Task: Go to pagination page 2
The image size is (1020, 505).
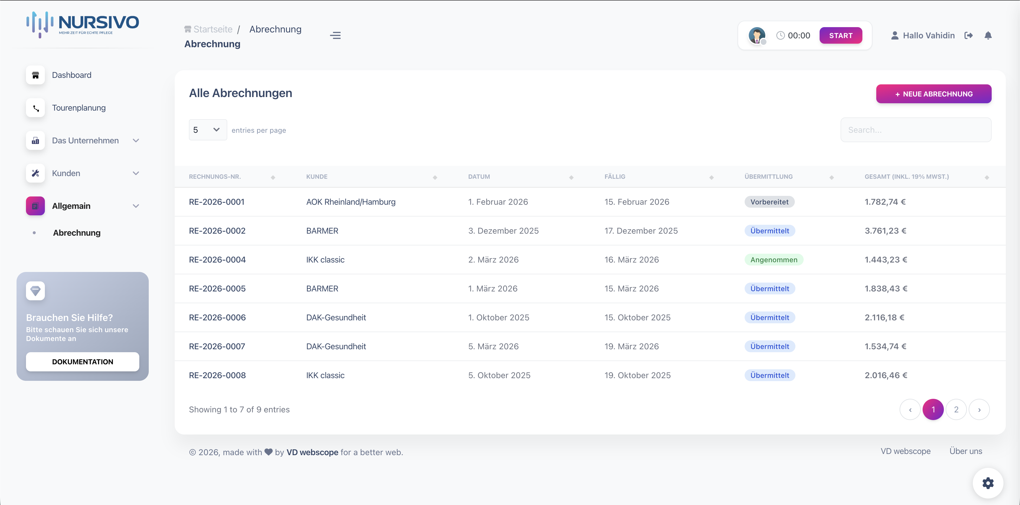Action: pyautogui.click(x=956, y=410)
